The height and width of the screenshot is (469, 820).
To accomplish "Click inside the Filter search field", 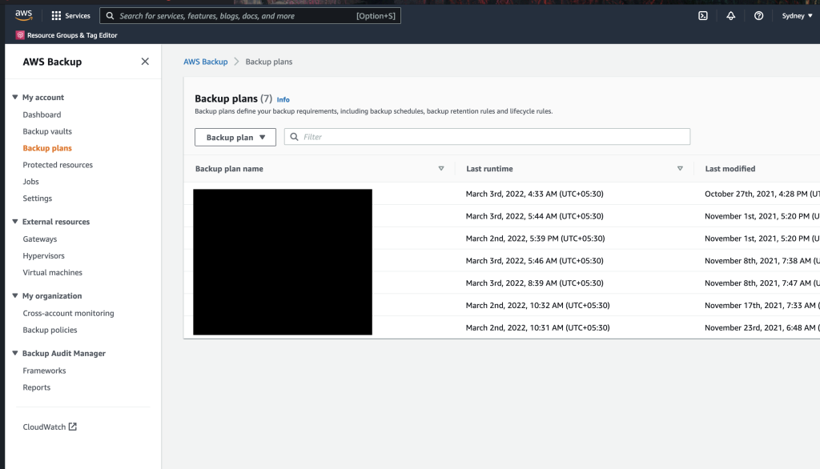I will (x=487, y=136).
